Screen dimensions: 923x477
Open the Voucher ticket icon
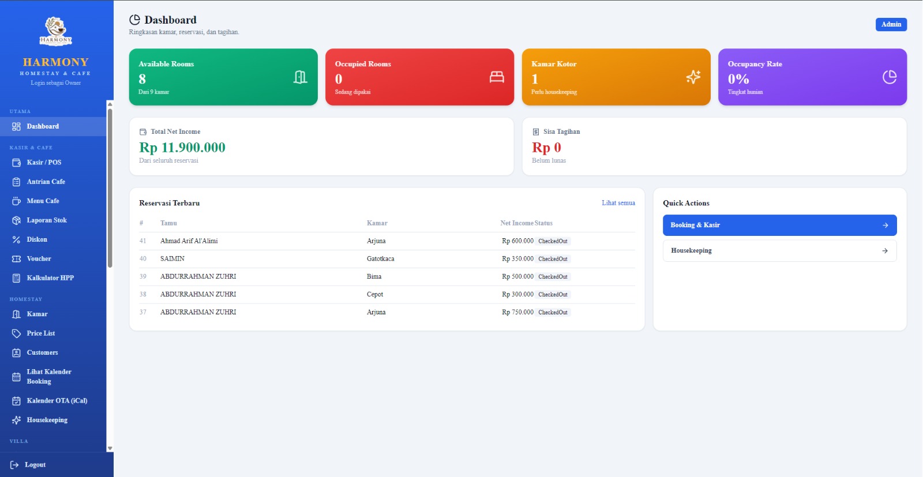pyautogui.click(x=16, y=259)
